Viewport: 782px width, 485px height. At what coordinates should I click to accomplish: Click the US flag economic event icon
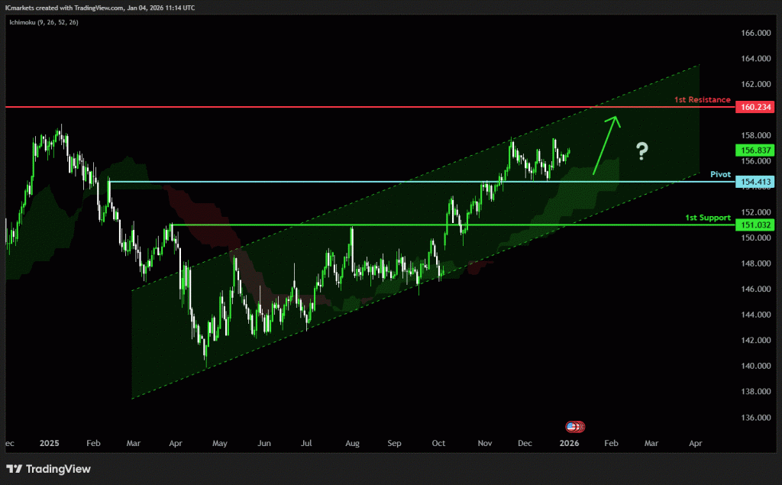(570, 426)
